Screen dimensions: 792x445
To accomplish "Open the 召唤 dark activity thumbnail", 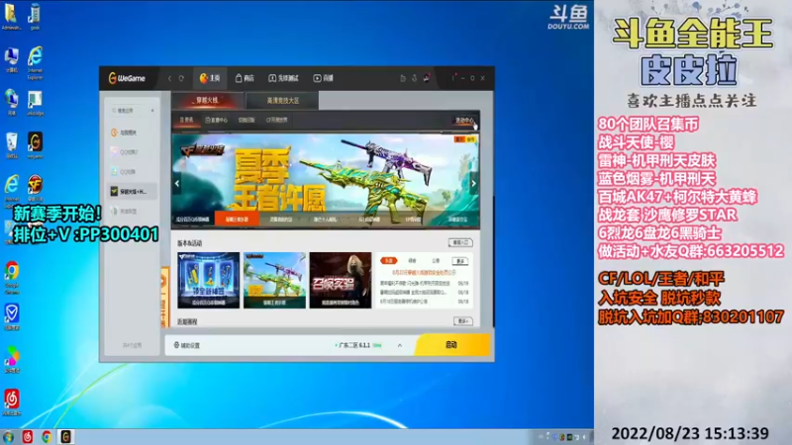I will click(341, 280).
